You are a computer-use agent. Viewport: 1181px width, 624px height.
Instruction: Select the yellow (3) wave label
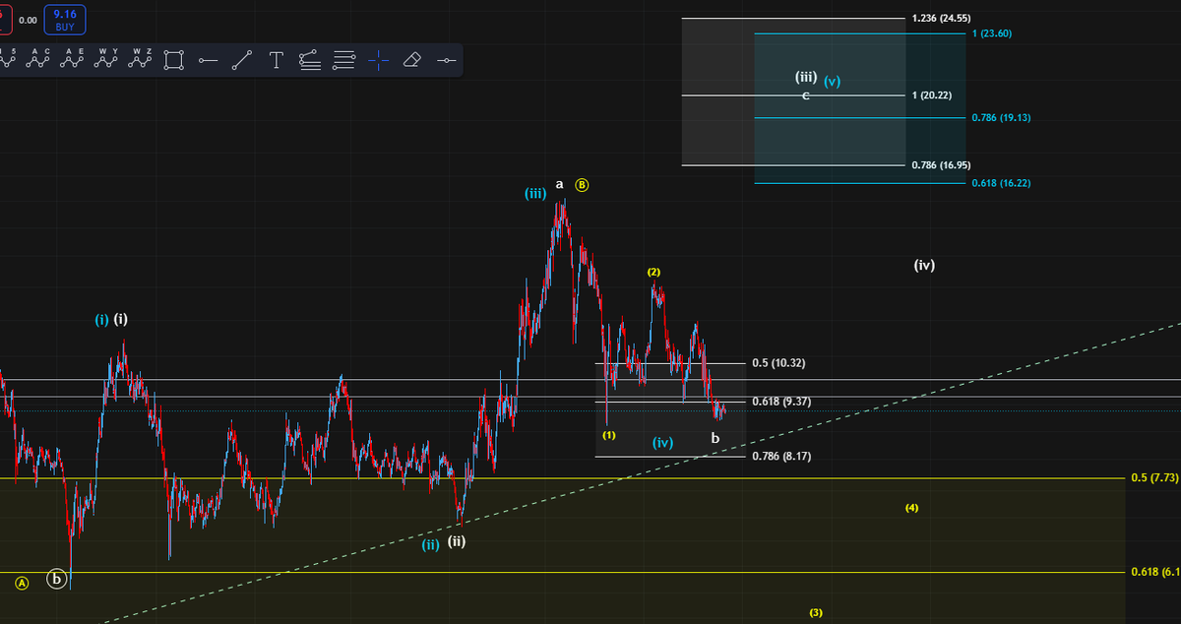point(816,612)
